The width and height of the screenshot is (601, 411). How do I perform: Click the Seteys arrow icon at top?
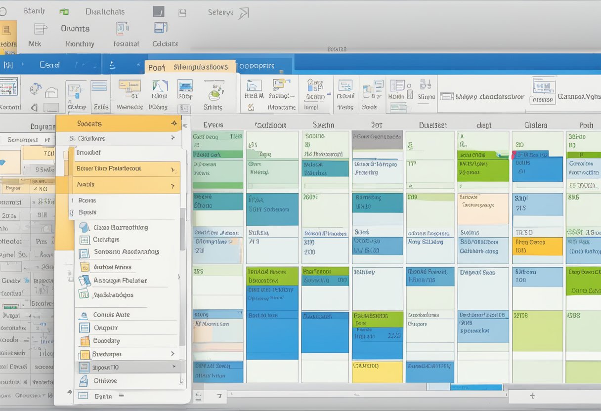243,13
